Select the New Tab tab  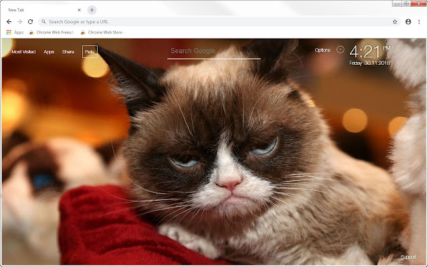coord(43,10)
